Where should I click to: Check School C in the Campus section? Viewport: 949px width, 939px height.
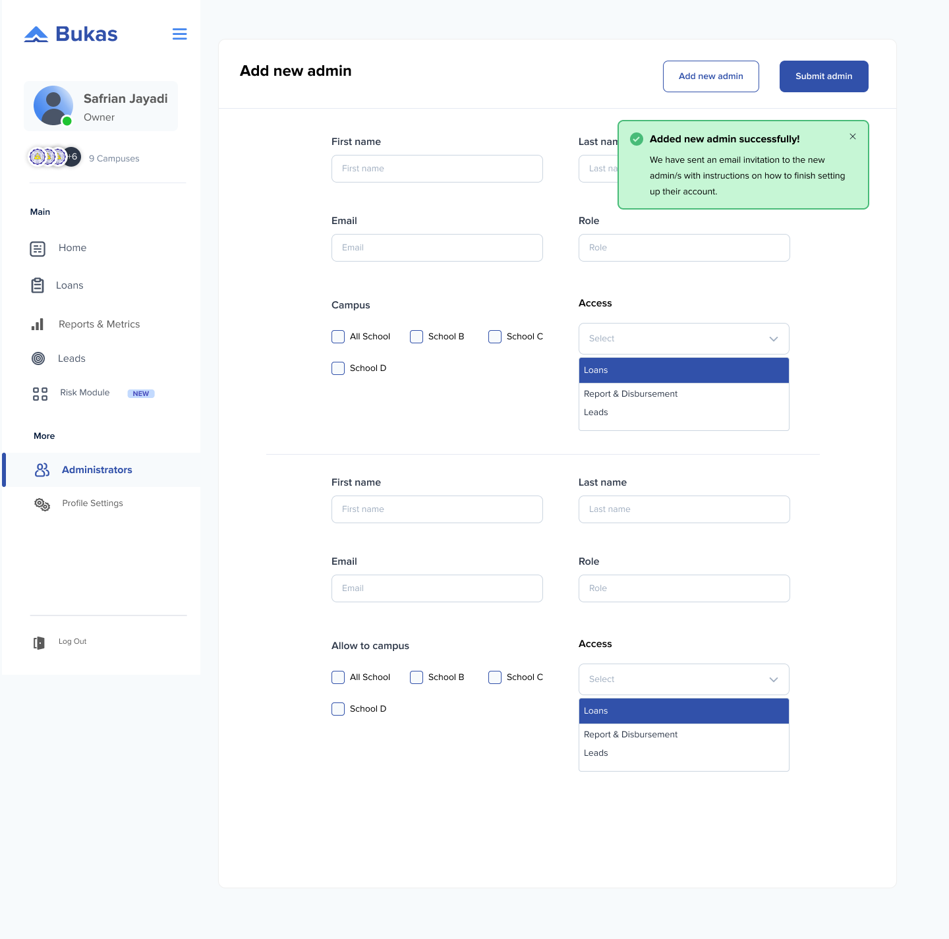(495, 337)
